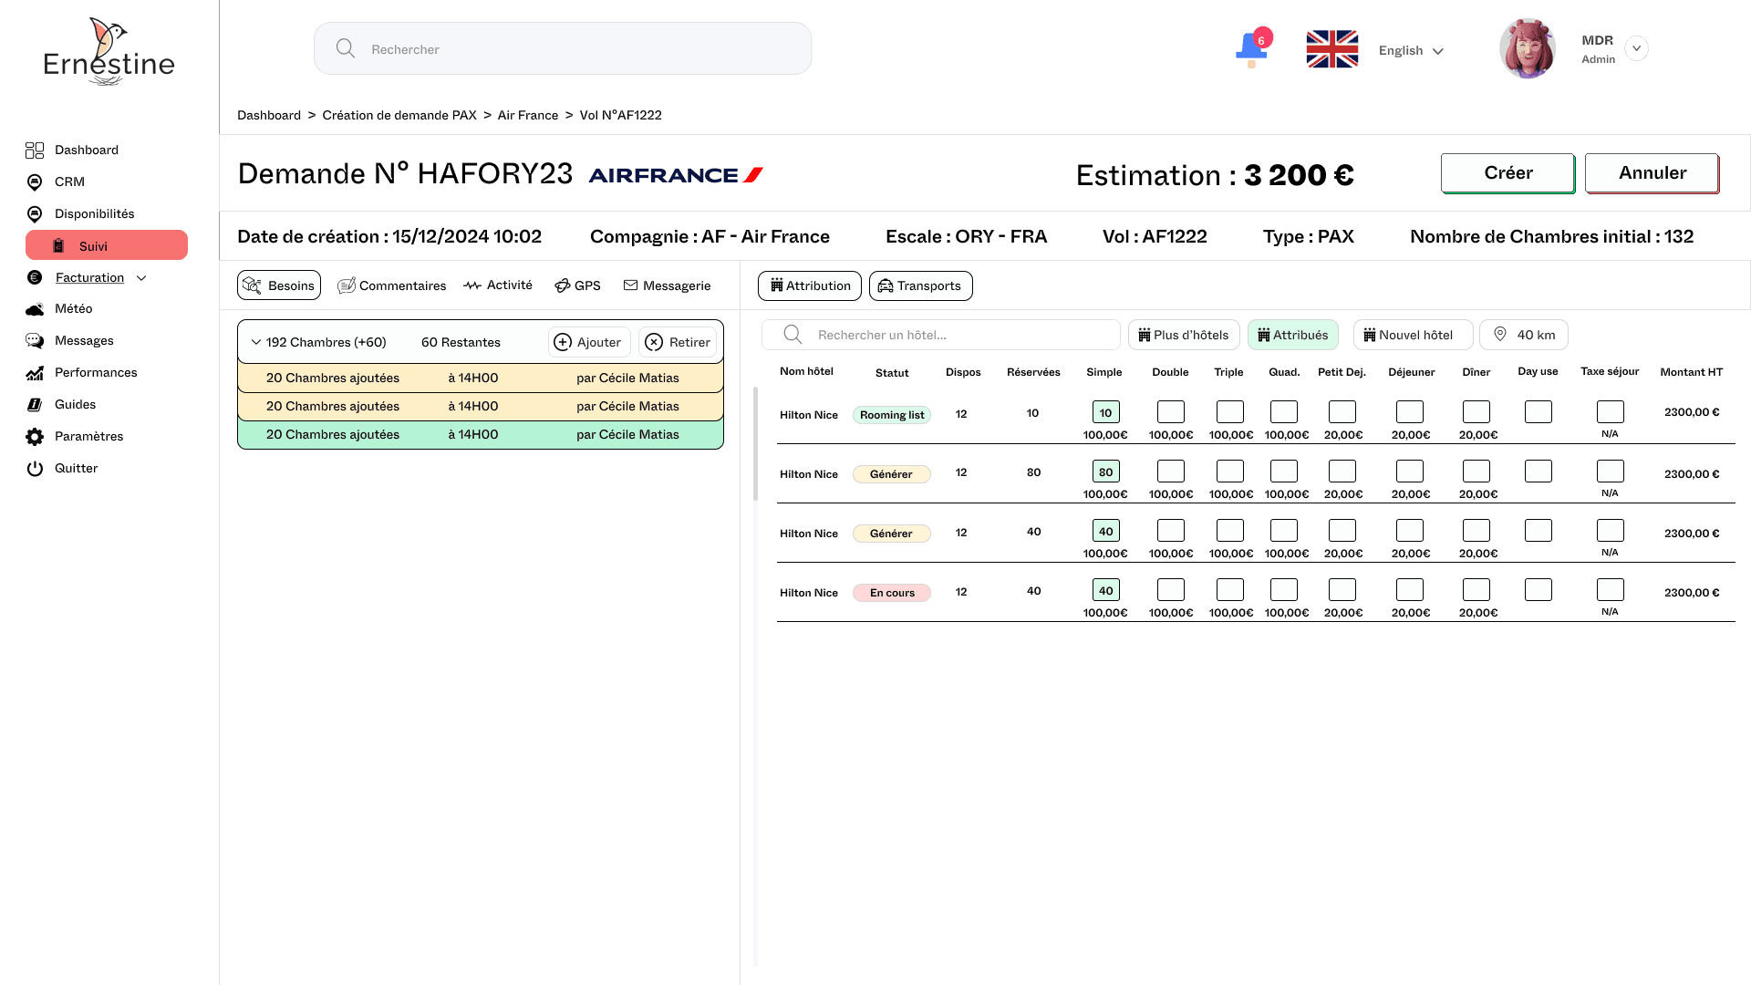The height and width of the screenshot is (985, 1751).
Task: Click the Retirer circled-x icon
Action: [x=654, y=342]
